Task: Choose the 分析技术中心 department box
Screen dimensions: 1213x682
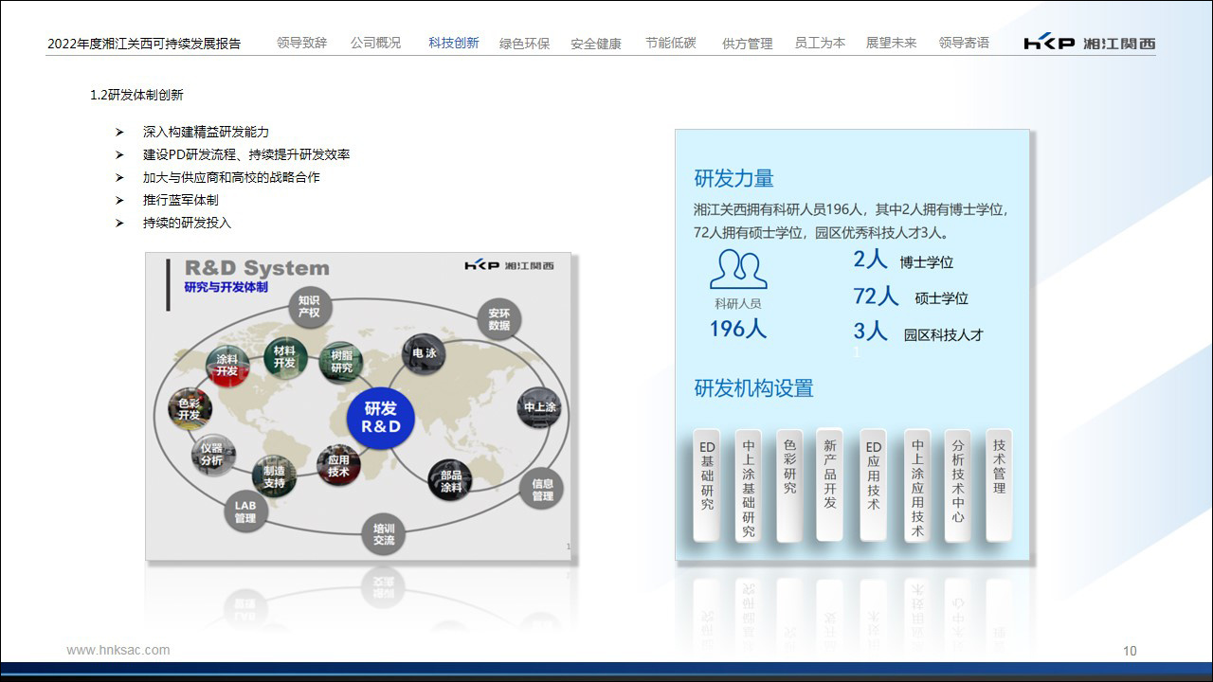Action: (x=958, y=485)
